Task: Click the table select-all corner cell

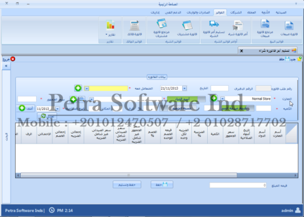Action: (292, 134)
